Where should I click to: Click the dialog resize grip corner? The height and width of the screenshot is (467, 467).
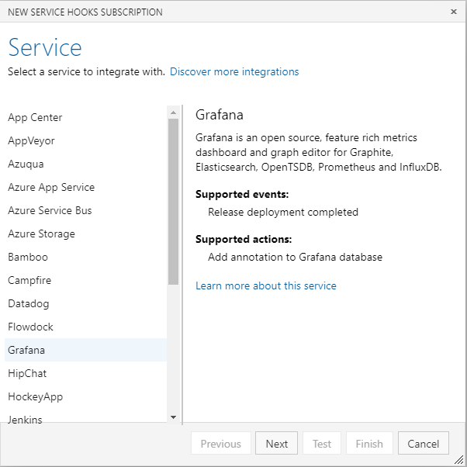tap(459, 459)
